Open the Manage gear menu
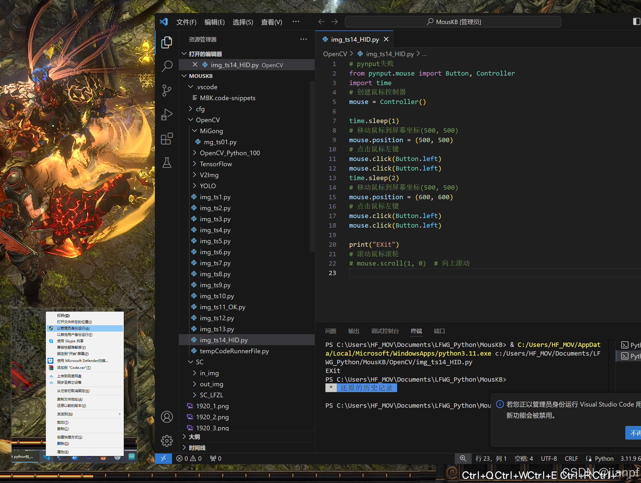 (167, 441)
